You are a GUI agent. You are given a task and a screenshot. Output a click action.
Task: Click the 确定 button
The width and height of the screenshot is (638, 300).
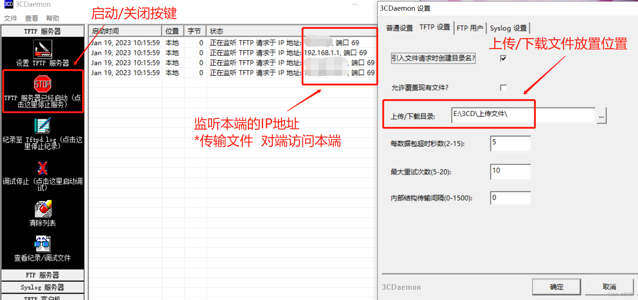(557, 287)
